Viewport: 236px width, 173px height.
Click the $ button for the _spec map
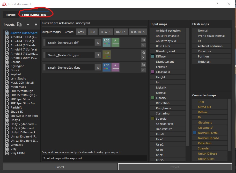pyautogui.click(x=98, y=55)
